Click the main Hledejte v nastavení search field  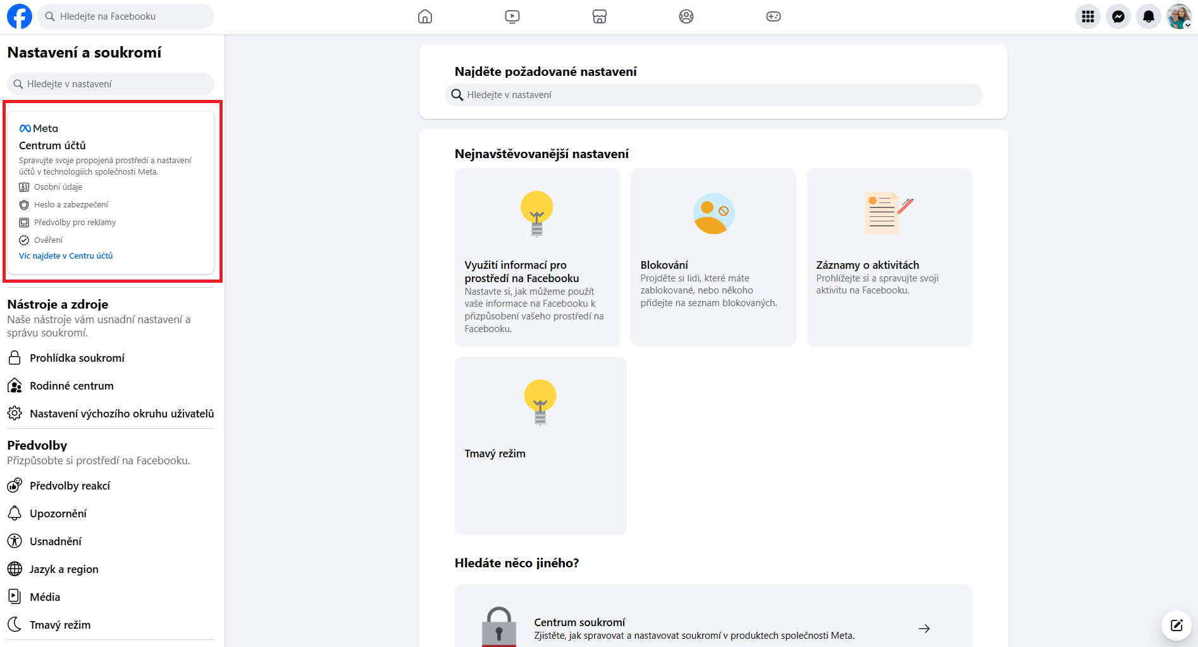(713, 95)
